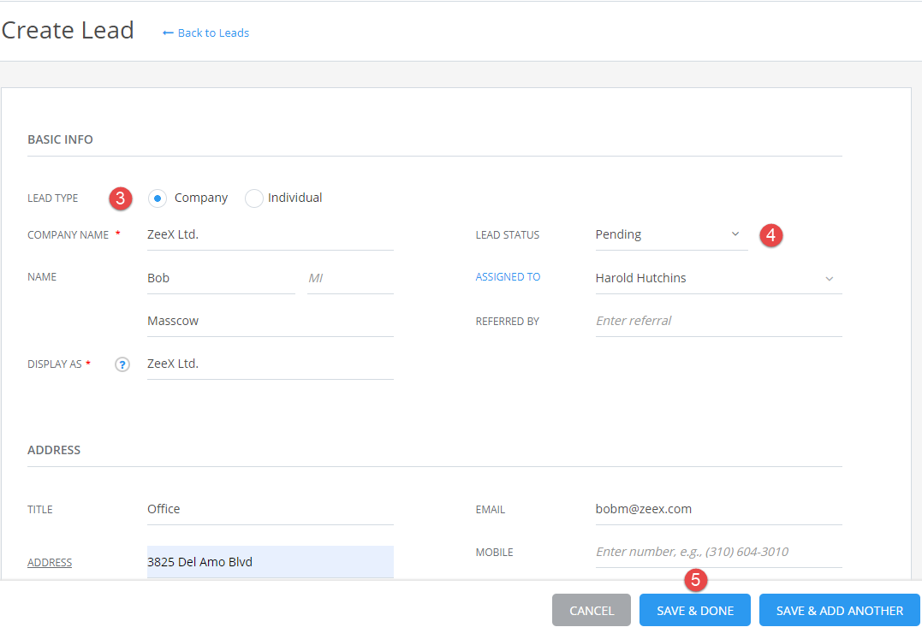
Task: Click the Mobile number field
Action: [718, 552]
